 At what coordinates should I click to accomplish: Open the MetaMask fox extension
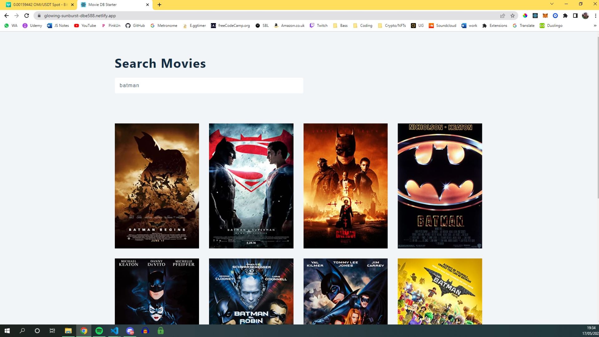(x=545, y=16)
